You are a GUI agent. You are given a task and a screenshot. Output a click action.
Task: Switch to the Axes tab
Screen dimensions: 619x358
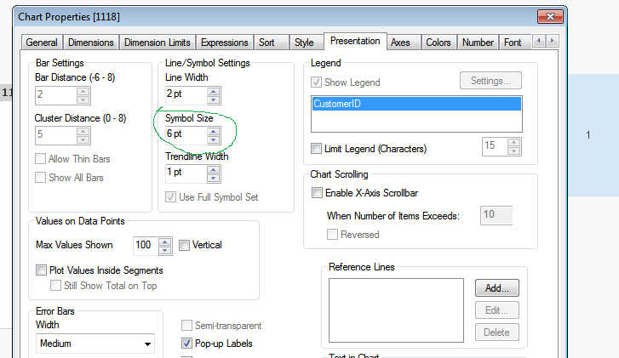coord(400,42)
